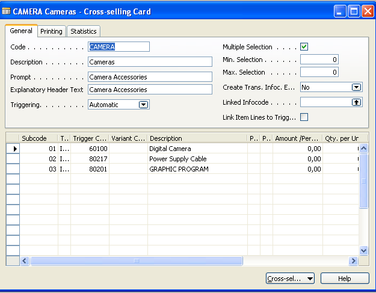Maximize the Cross-selling Card window
The image size is (376, 293).
coord(354,11)
